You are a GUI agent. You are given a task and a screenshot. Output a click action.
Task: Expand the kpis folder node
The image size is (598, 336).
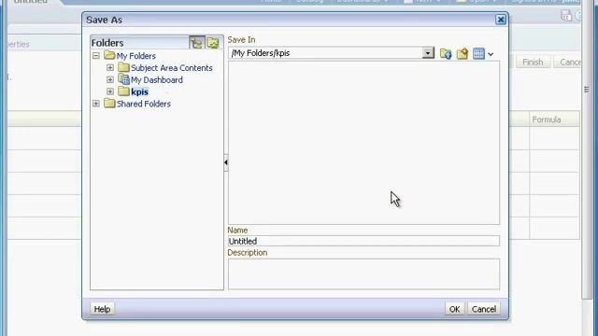110,91
